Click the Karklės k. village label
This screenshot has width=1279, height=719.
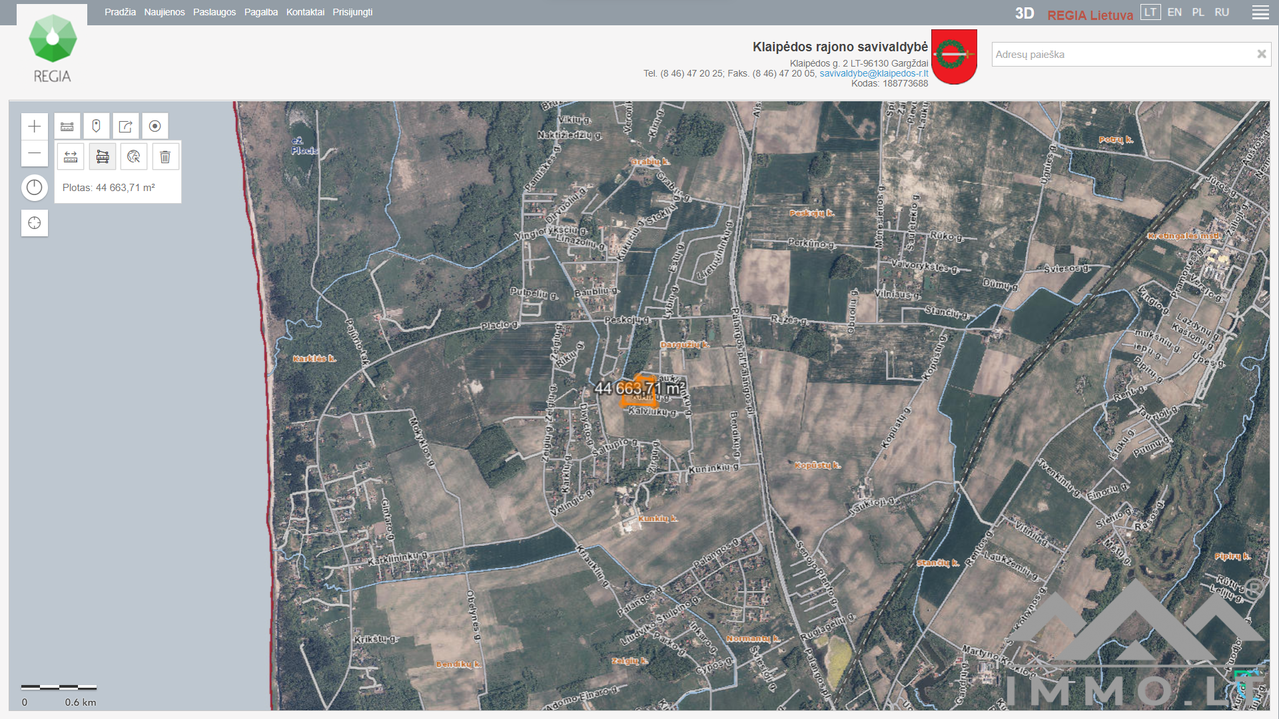click(314, 358)
